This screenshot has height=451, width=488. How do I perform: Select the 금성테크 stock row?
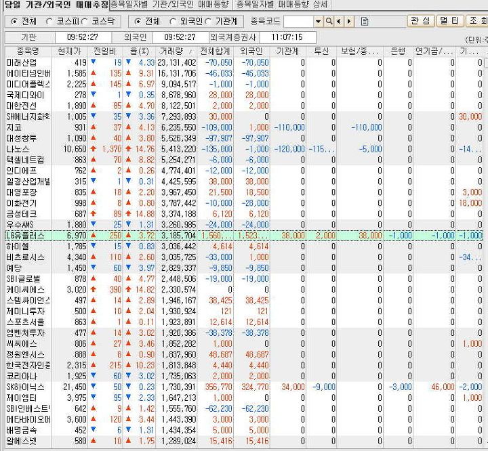point(244,214)
